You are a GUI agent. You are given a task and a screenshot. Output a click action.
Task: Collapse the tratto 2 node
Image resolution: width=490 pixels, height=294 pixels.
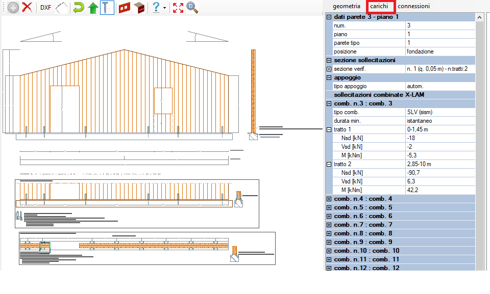click(x=329, y=164)
